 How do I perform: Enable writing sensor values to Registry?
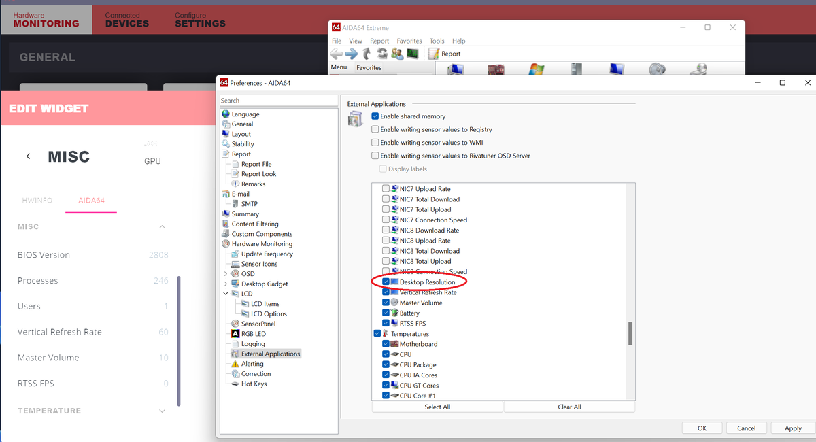point(375,129)
